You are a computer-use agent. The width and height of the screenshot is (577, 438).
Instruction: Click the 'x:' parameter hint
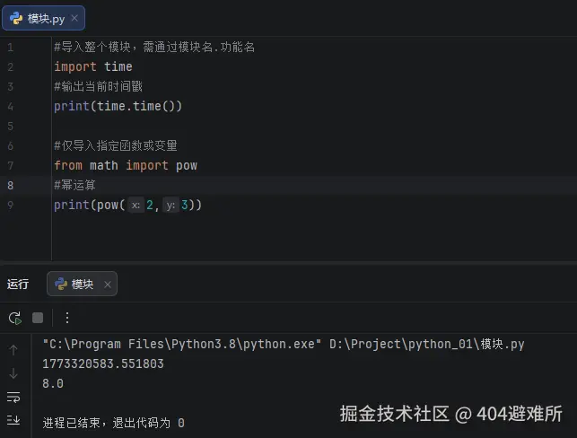(x=136, y=205)
